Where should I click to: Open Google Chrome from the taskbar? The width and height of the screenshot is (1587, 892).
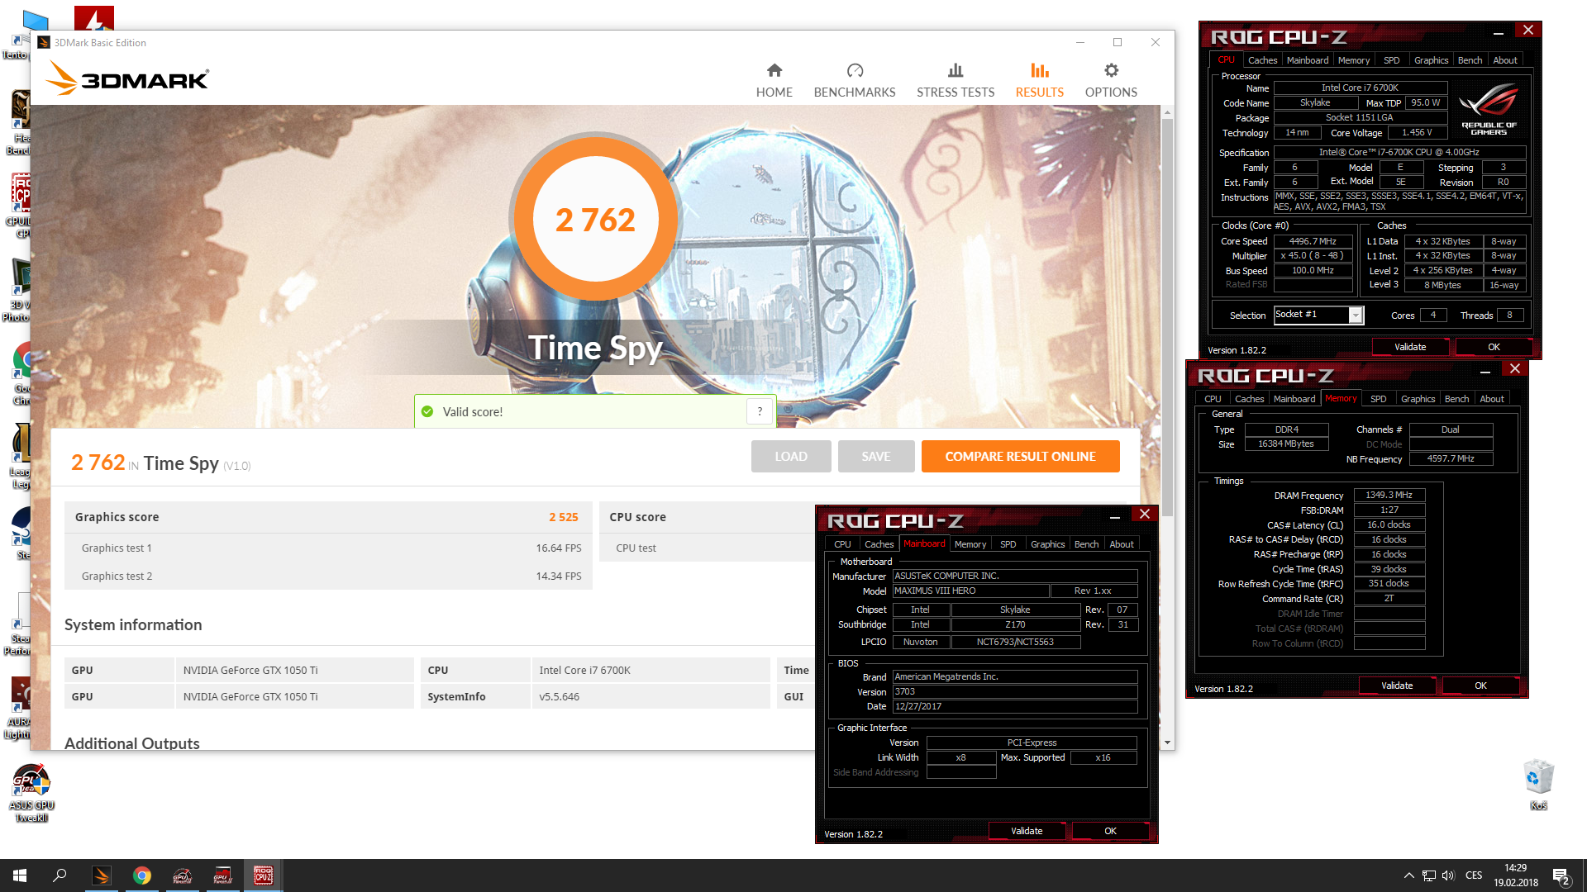[x=142, y=875]
